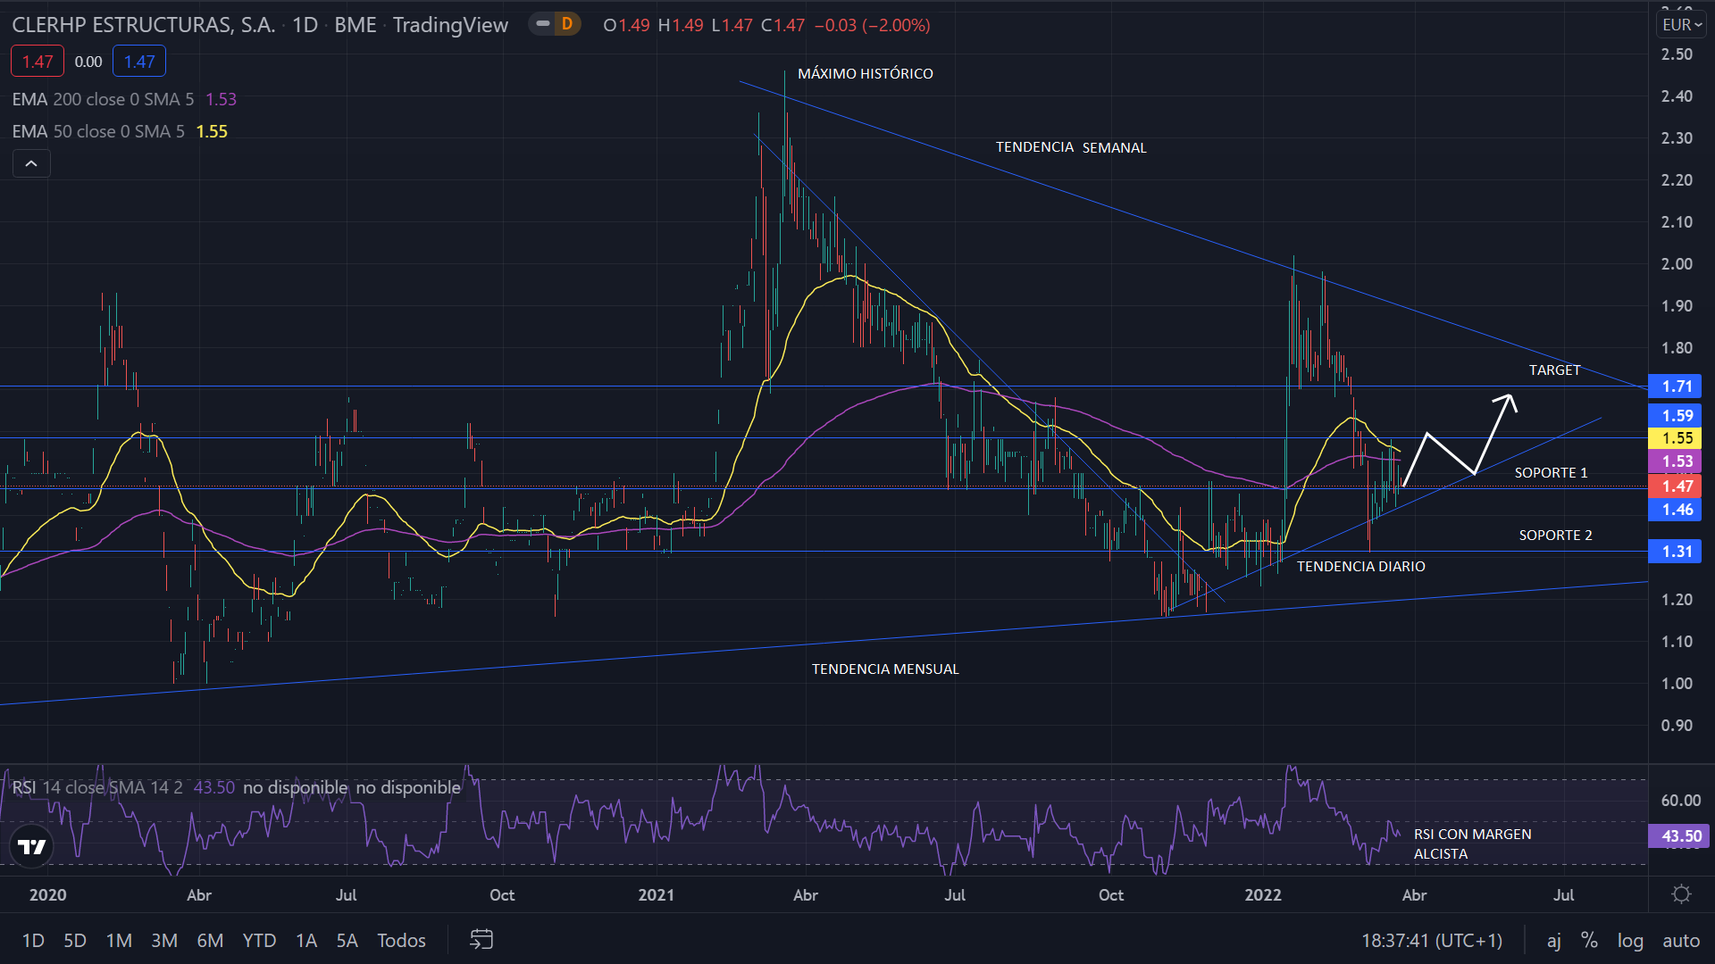Screen dimensions: 1715x964
Task: Select the 6M time range
Action: pos(210,940)
